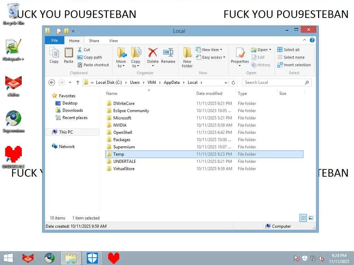Select the DWriteCore folder
354x265 pixels.
(204, 104)
